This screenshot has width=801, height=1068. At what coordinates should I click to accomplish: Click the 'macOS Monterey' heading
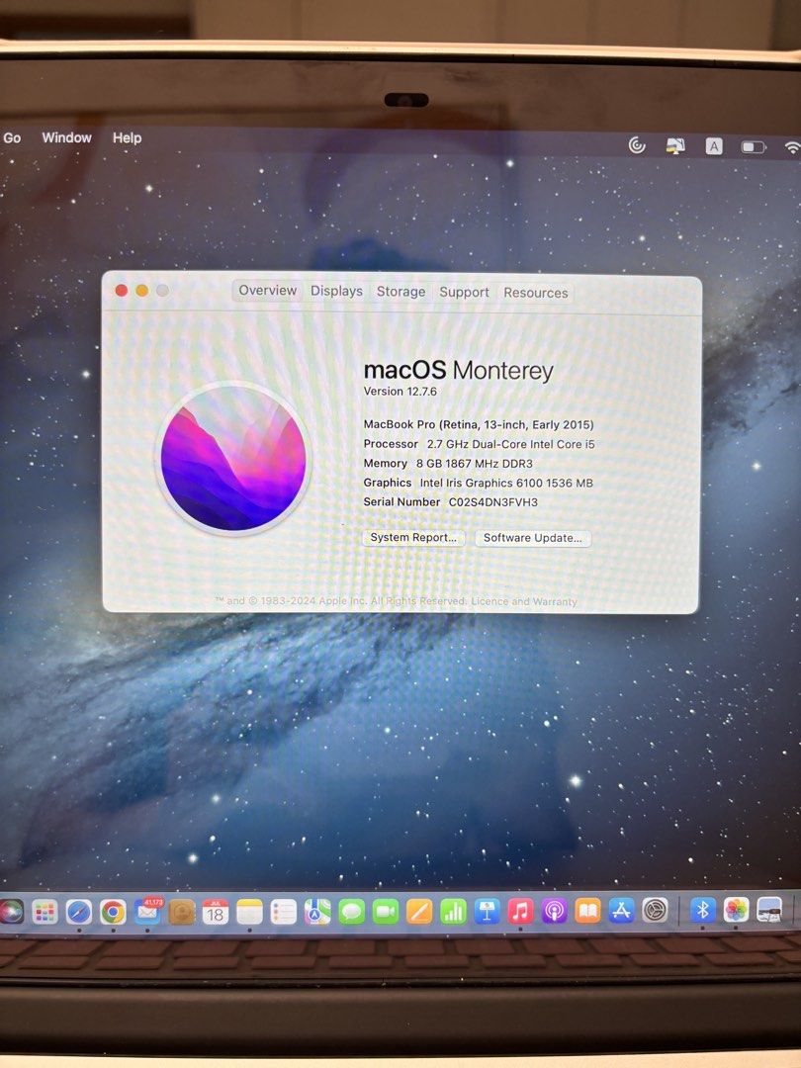click(x=459, y=371)
